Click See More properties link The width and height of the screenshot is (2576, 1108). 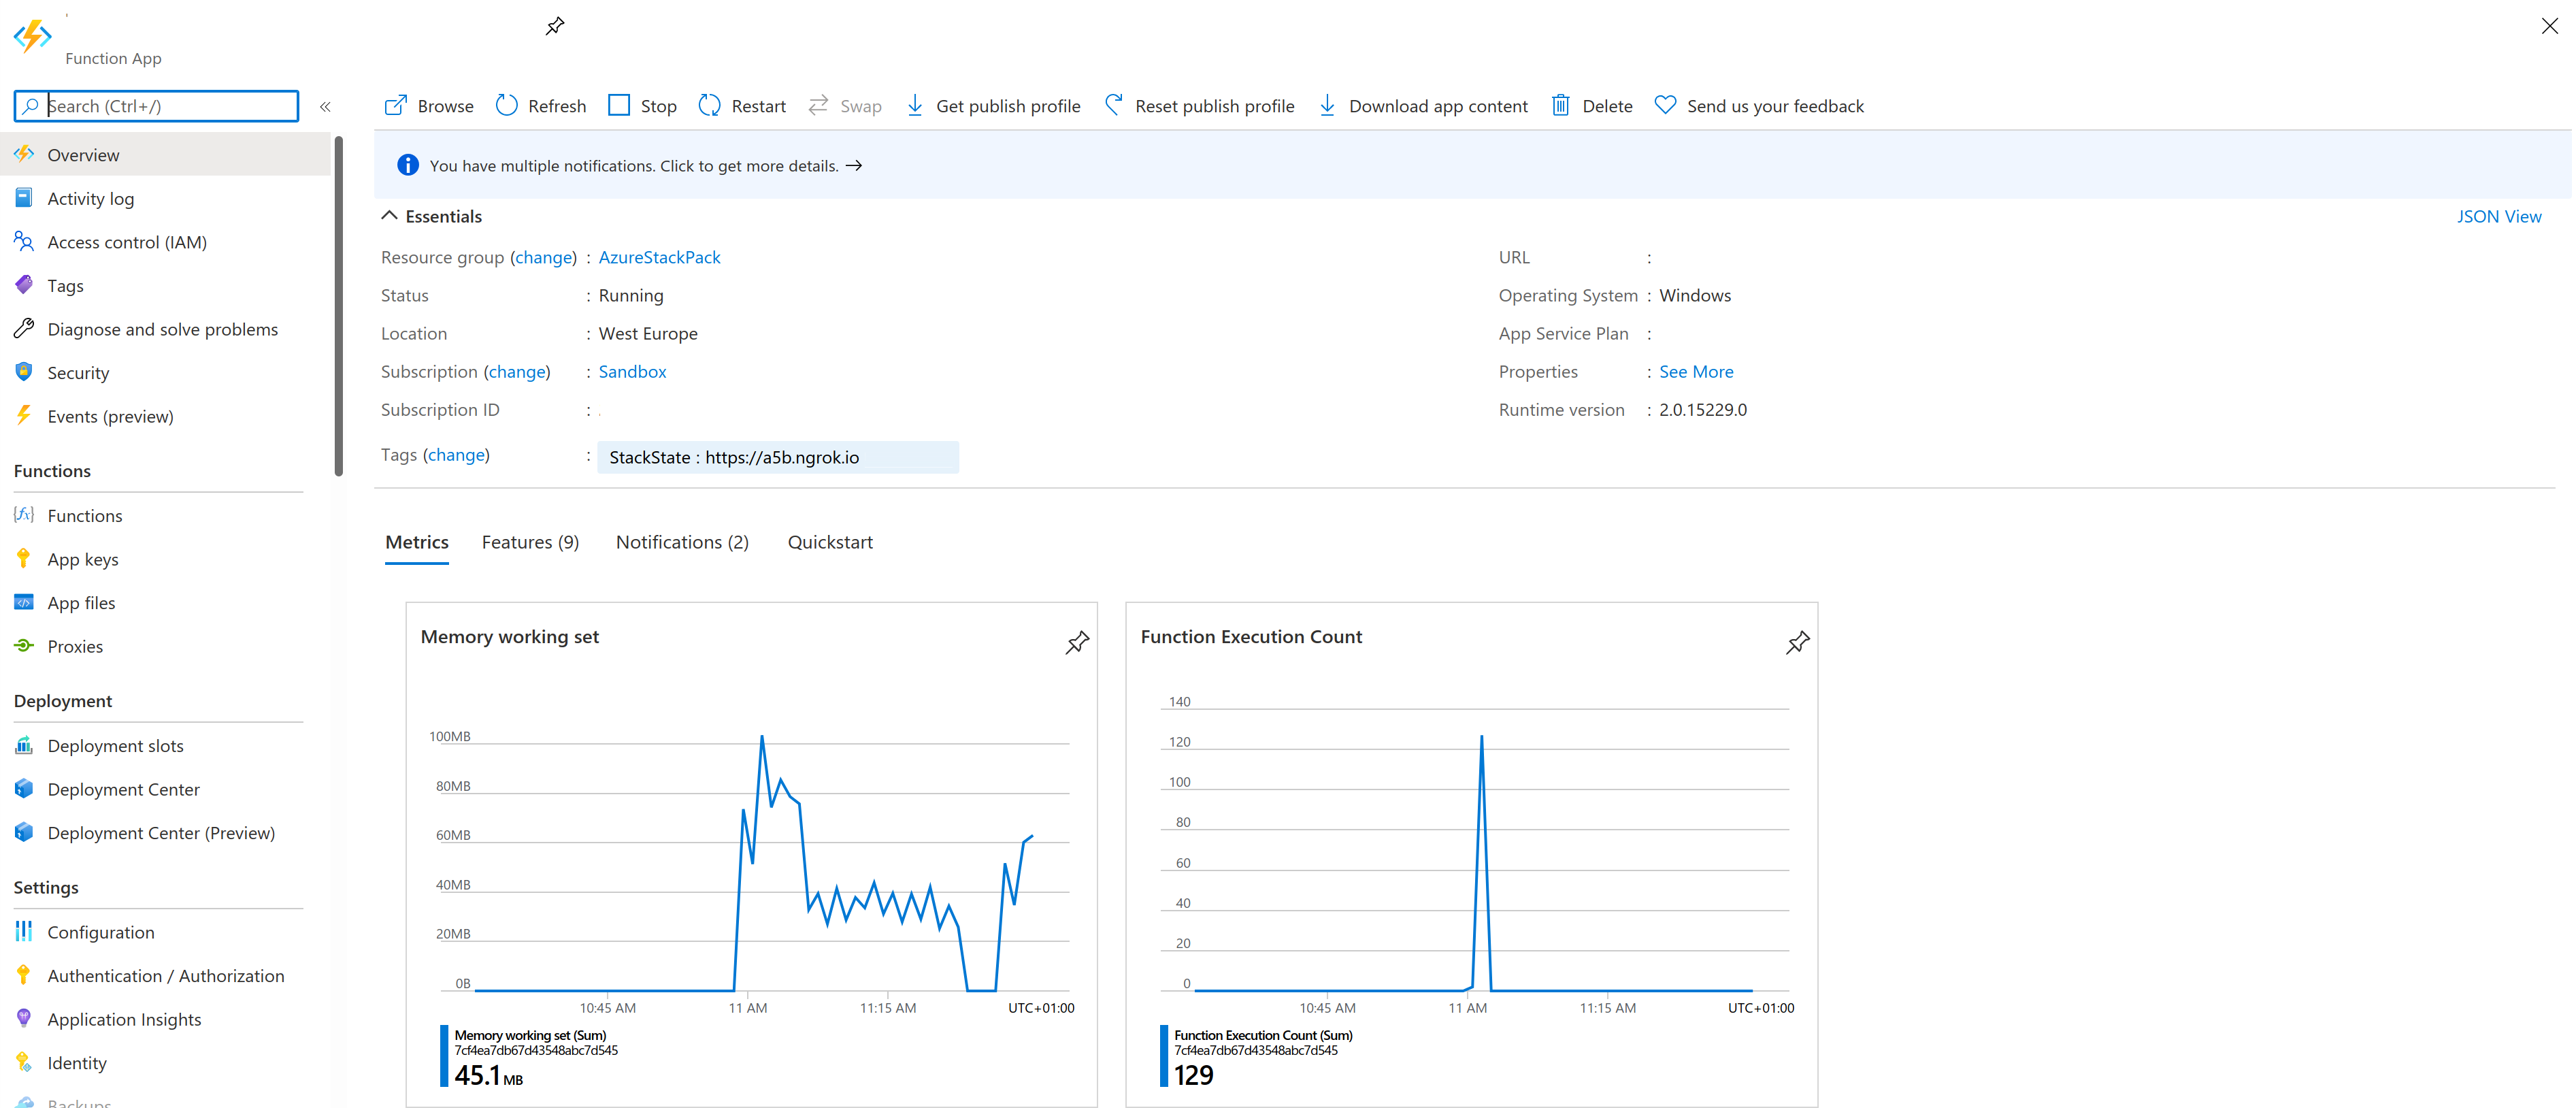pos(1696,371)
